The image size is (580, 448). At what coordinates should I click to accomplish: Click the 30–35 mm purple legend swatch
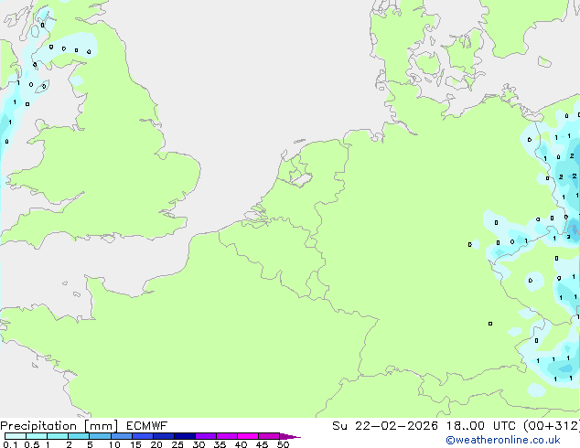(x=206, y=436)
